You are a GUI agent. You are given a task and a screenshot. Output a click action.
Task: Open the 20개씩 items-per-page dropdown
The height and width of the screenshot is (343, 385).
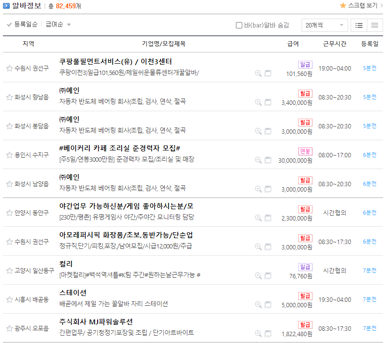325,25
